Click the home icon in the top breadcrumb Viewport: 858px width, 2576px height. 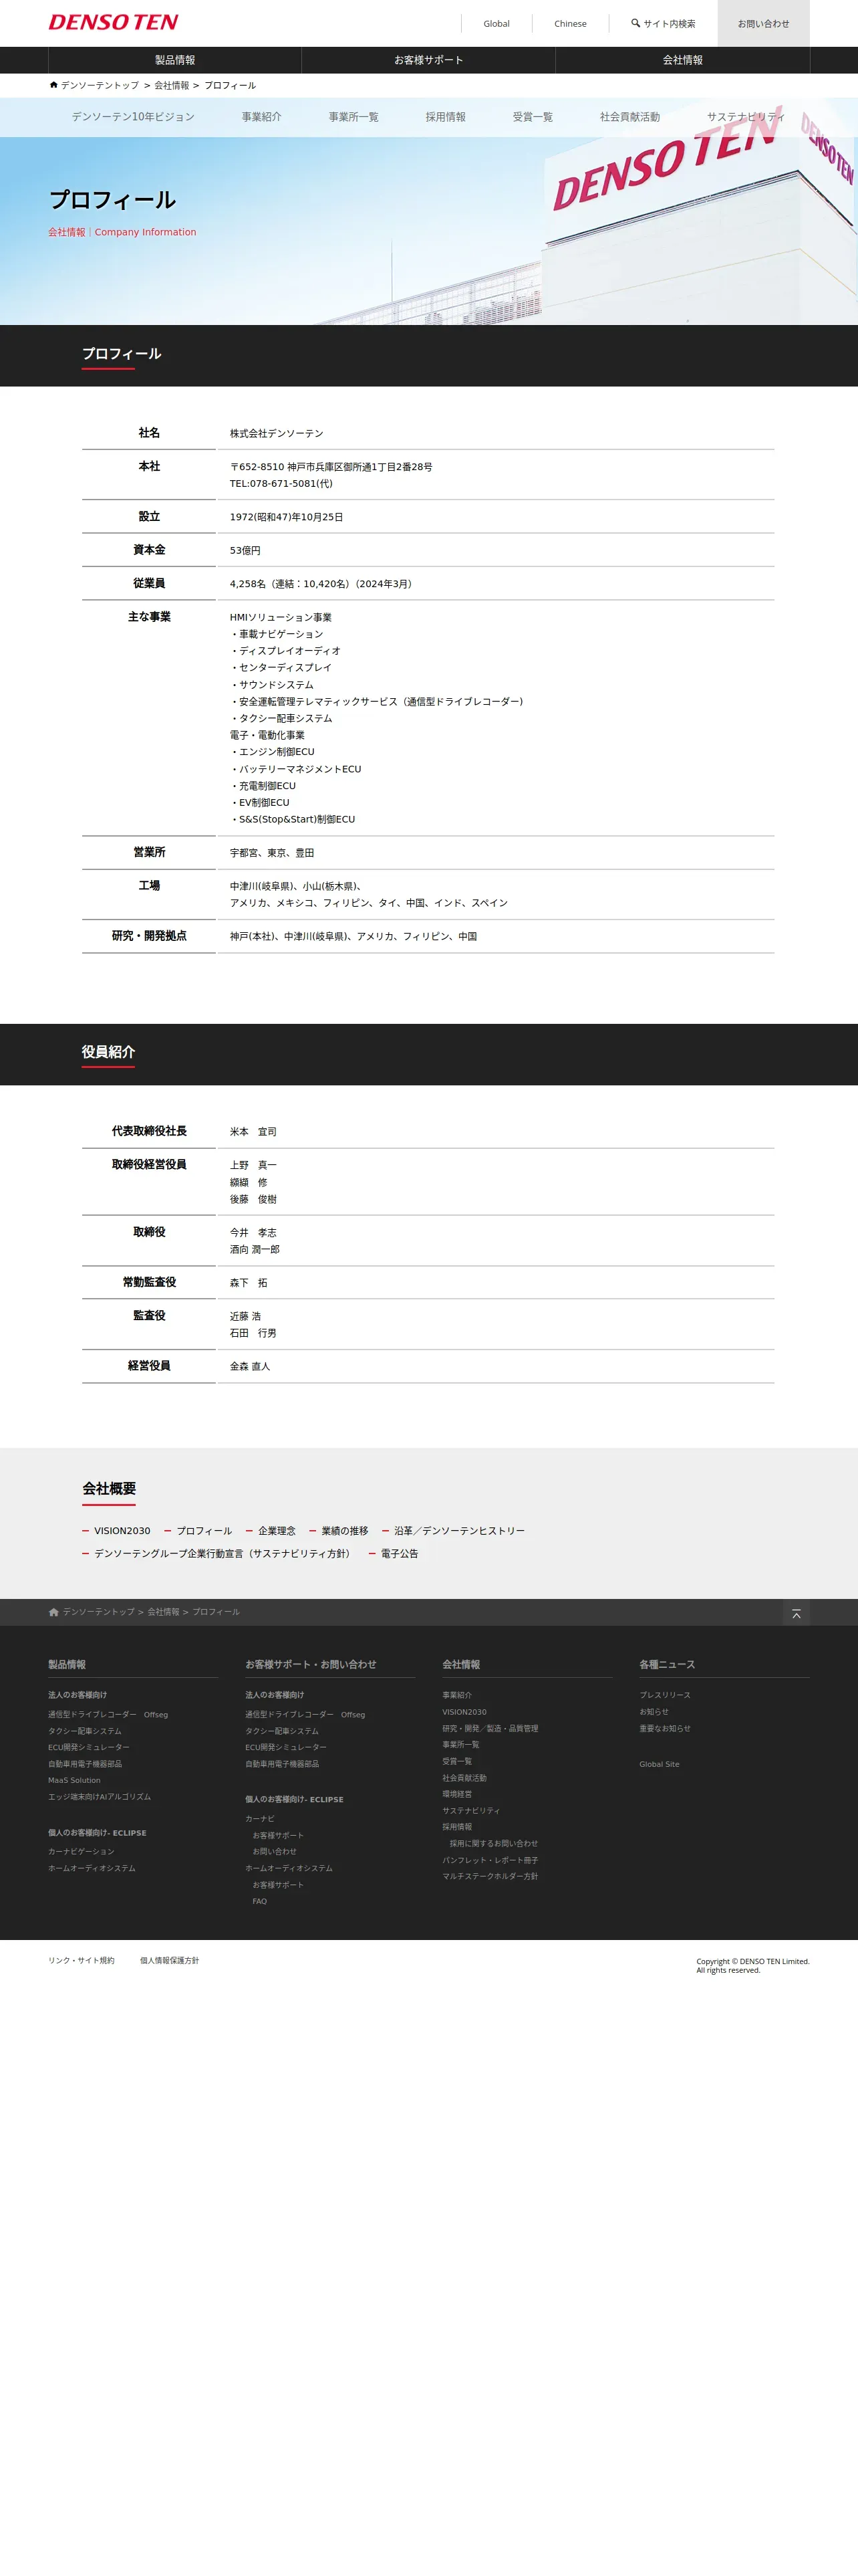coord(53,85)
